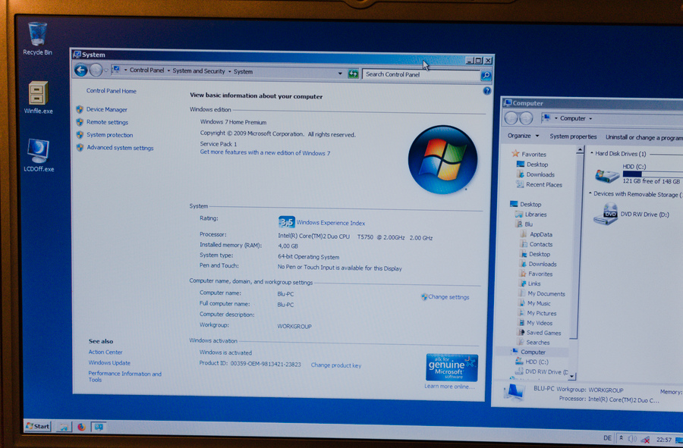This screenshot has height=448, width=683.
Task: Click the forward arrow in System window
Action: coord(96,70)
